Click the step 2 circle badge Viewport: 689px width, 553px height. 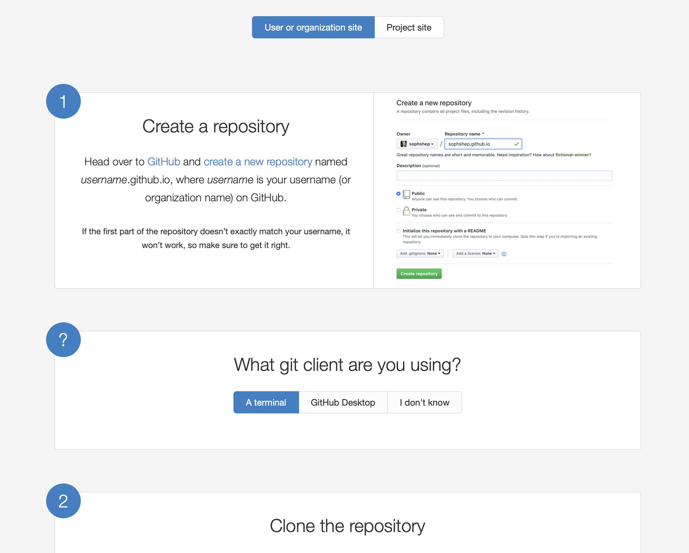tap(63, 501)
